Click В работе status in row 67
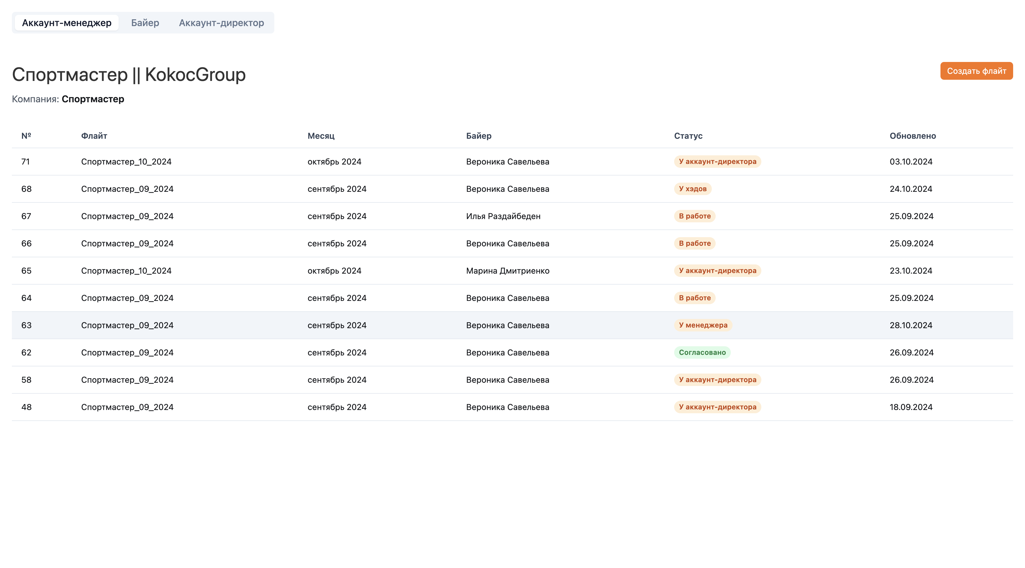 [x=695, y=216]
